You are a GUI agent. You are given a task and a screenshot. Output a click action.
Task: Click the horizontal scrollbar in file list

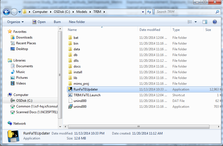click(137, 127)
